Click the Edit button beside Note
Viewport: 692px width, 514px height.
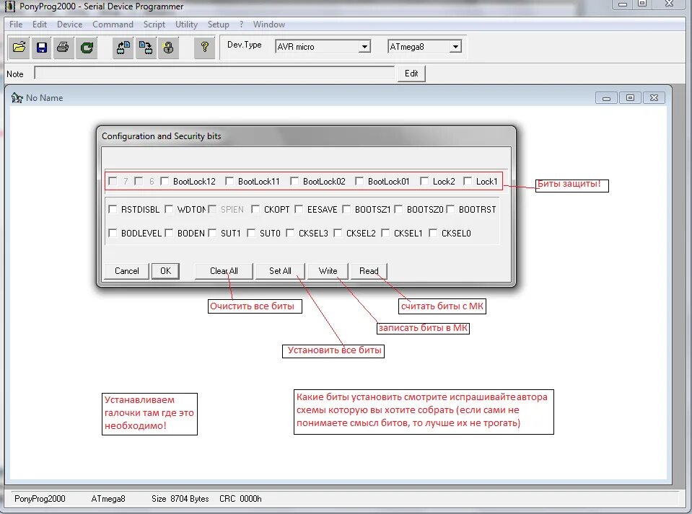click(411, 74)
